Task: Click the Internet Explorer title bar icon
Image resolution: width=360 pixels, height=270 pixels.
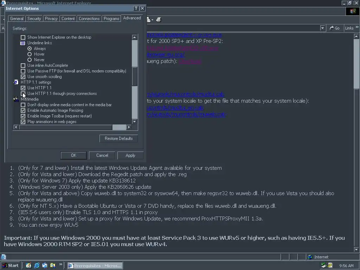Action: [3, 3]
